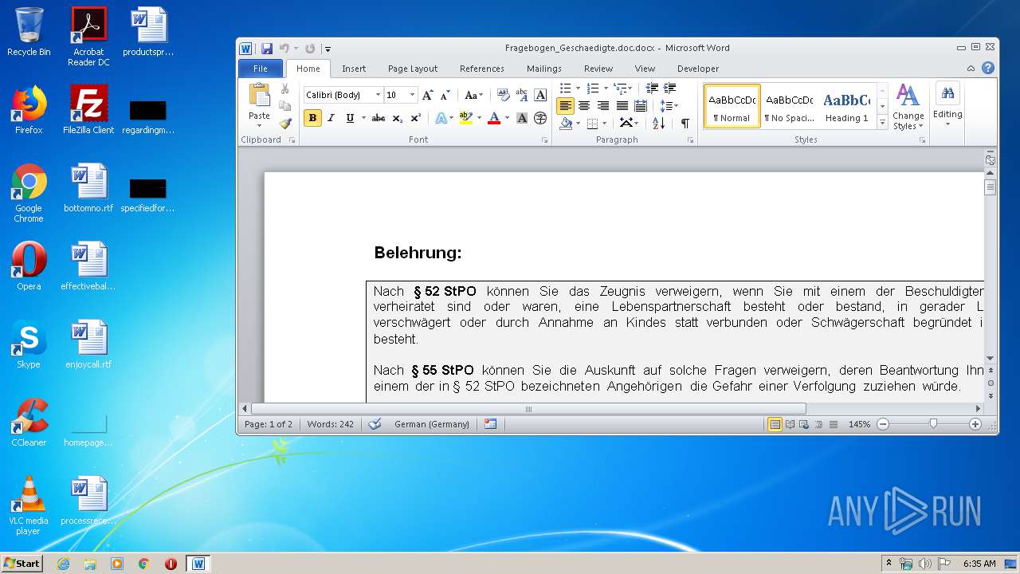Decrease paragraph indent
This screenshot has width=1020, height=574.
coord(652,88)
